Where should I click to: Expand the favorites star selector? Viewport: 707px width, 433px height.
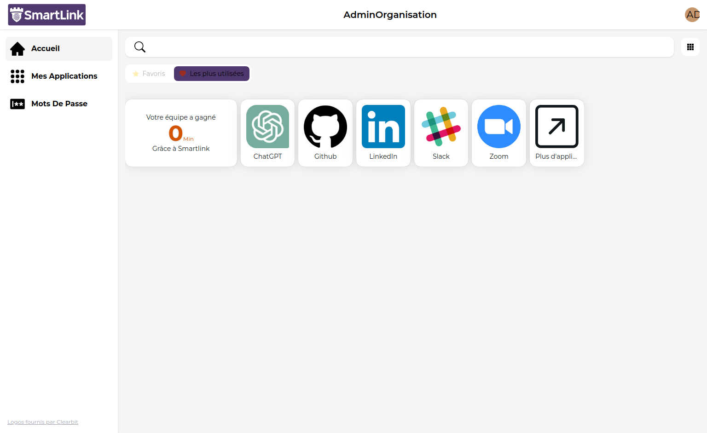(135, 73)
